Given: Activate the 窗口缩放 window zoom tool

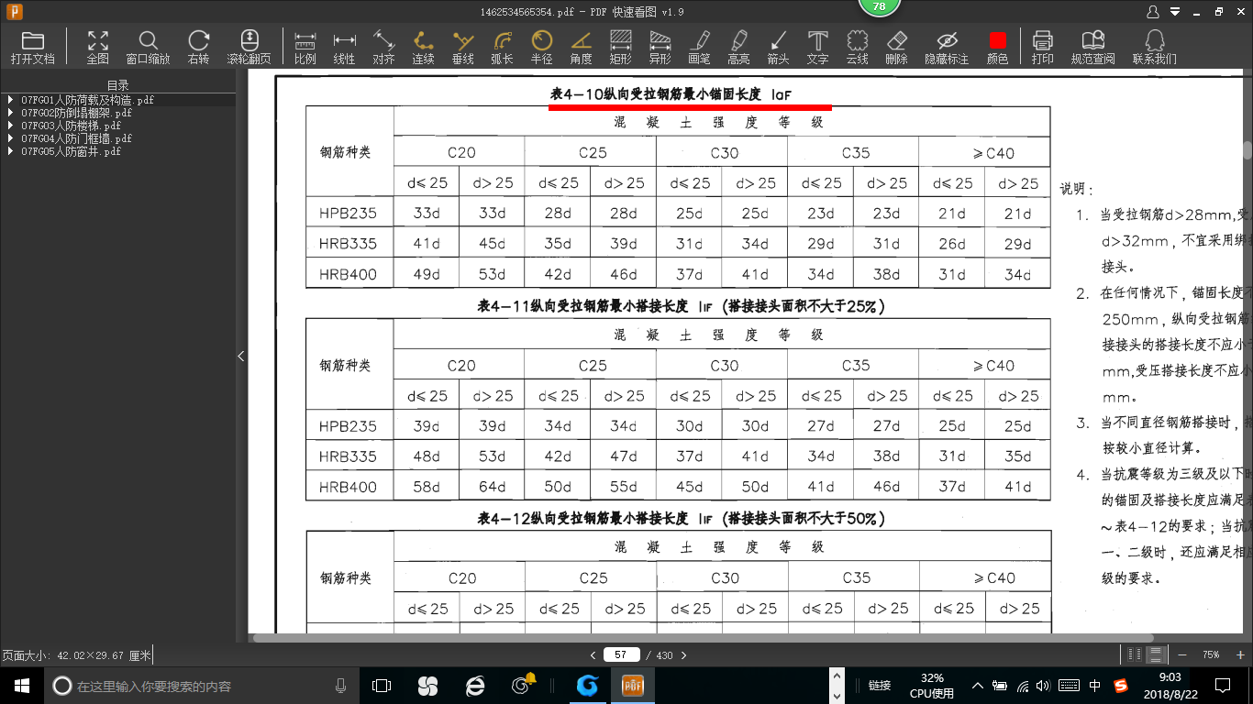Looking at the screenshot, I should (148, 47).
